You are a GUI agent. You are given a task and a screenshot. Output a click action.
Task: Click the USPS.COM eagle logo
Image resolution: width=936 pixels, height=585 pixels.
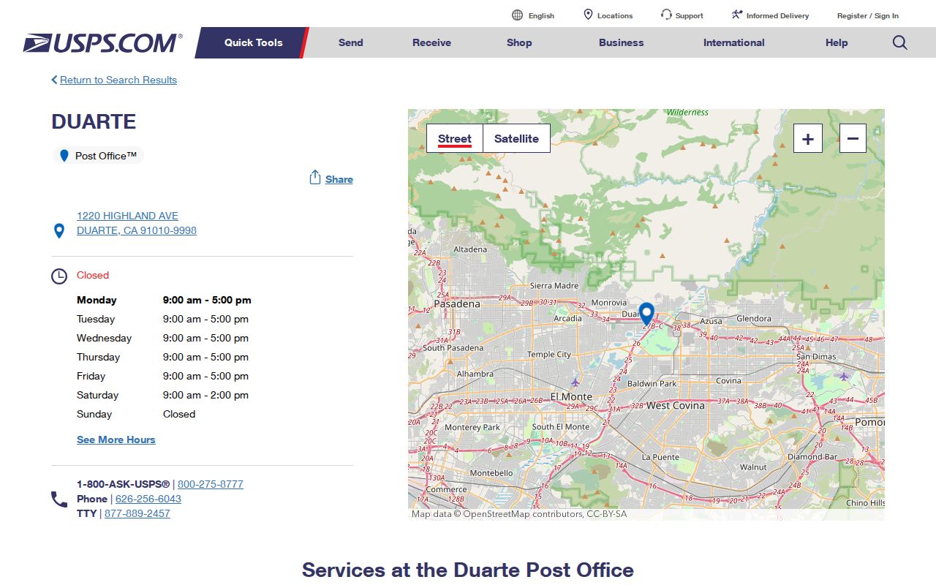tap(102, 42)
